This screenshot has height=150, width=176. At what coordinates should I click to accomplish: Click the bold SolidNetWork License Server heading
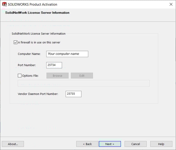37,13
